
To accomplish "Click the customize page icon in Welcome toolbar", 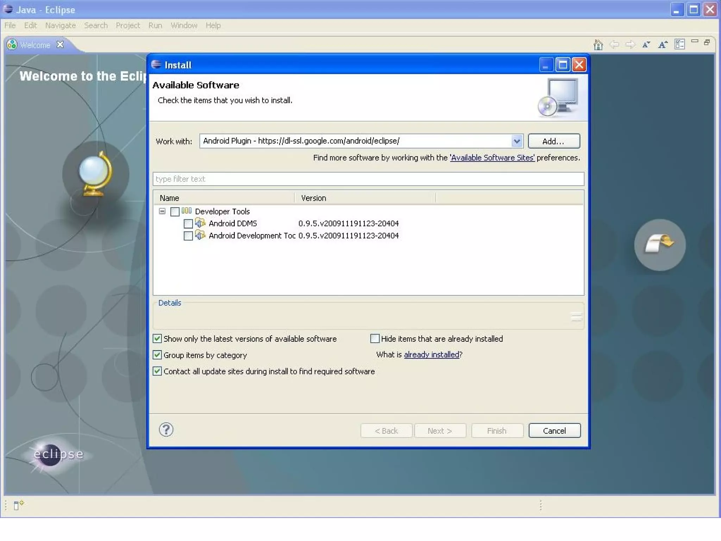I will point(679,44).
